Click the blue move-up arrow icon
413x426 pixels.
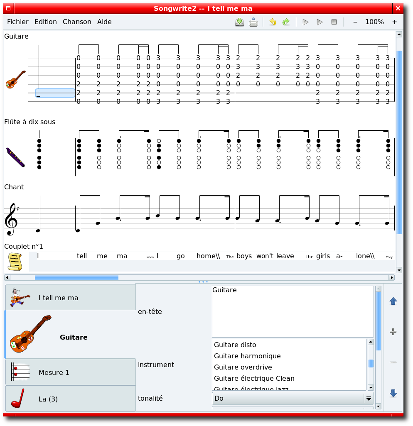tap(393, 301)
